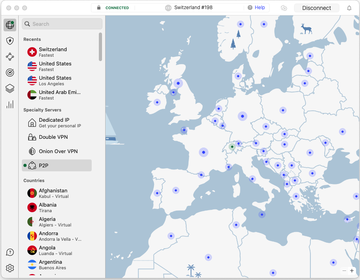Click the 'Luanda - Virtual' subtitle
Screen dimensions: 360x280
pos(56,253)
